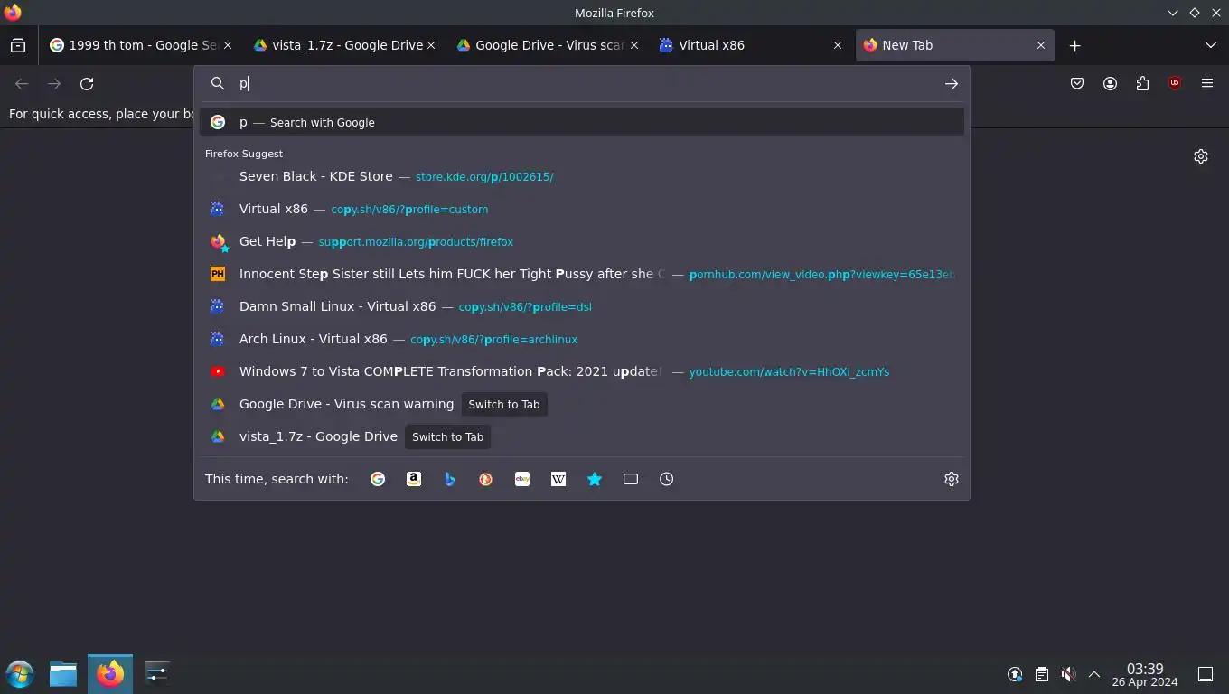Close the Virtual x86 tab
The image size is (1229, 694).
(838, 45)
